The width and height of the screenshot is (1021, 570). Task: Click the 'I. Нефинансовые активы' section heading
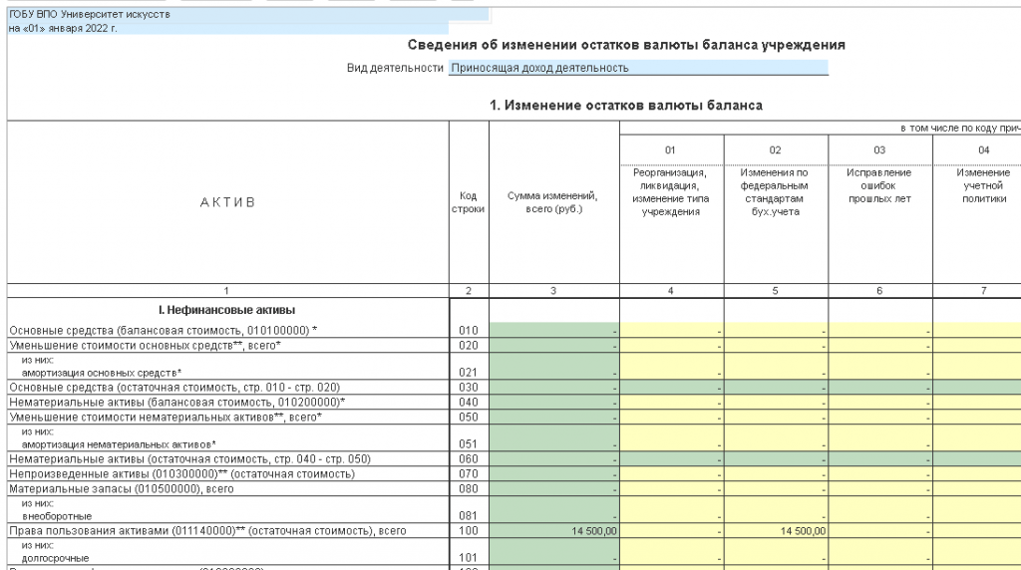tap(227, 310)
